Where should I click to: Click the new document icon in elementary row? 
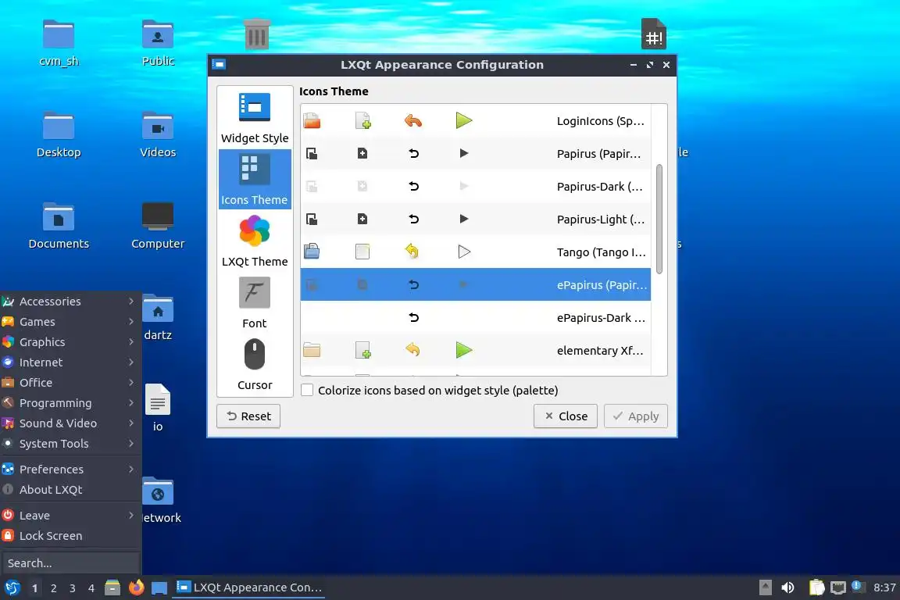pyautogui.click(x=362, y=350)
